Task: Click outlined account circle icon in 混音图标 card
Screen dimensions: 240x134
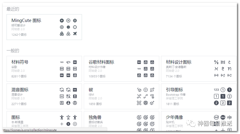Action: pos(75,103)
